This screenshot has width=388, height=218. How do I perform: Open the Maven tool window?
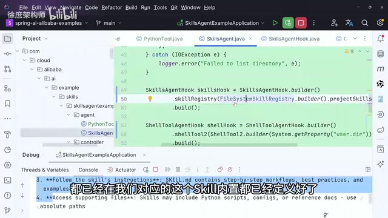381,68
